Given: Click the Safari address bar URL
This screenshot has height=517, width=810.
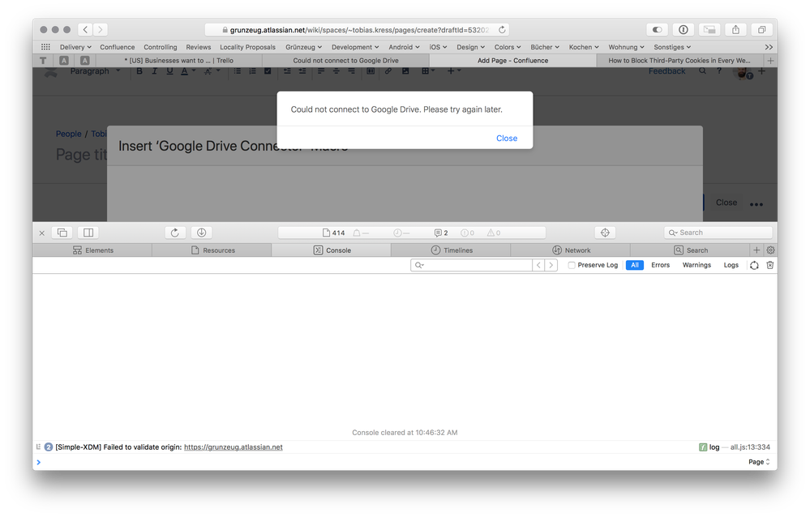Looking at the screenshot, I should click(357, 30).
